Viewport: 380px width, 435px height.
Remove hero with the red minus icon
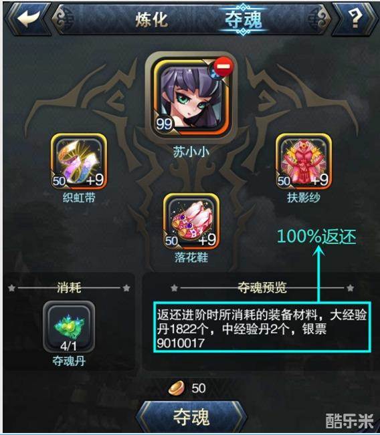(x=224, y=67)
